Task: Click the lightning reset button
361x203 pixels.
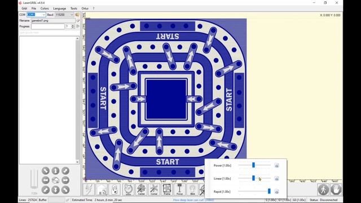Action: coord(89,189)
